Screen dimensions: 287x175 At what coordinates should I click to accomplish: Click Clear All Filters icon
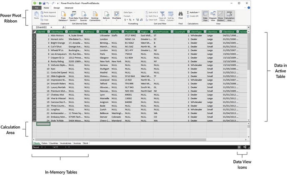162,14
